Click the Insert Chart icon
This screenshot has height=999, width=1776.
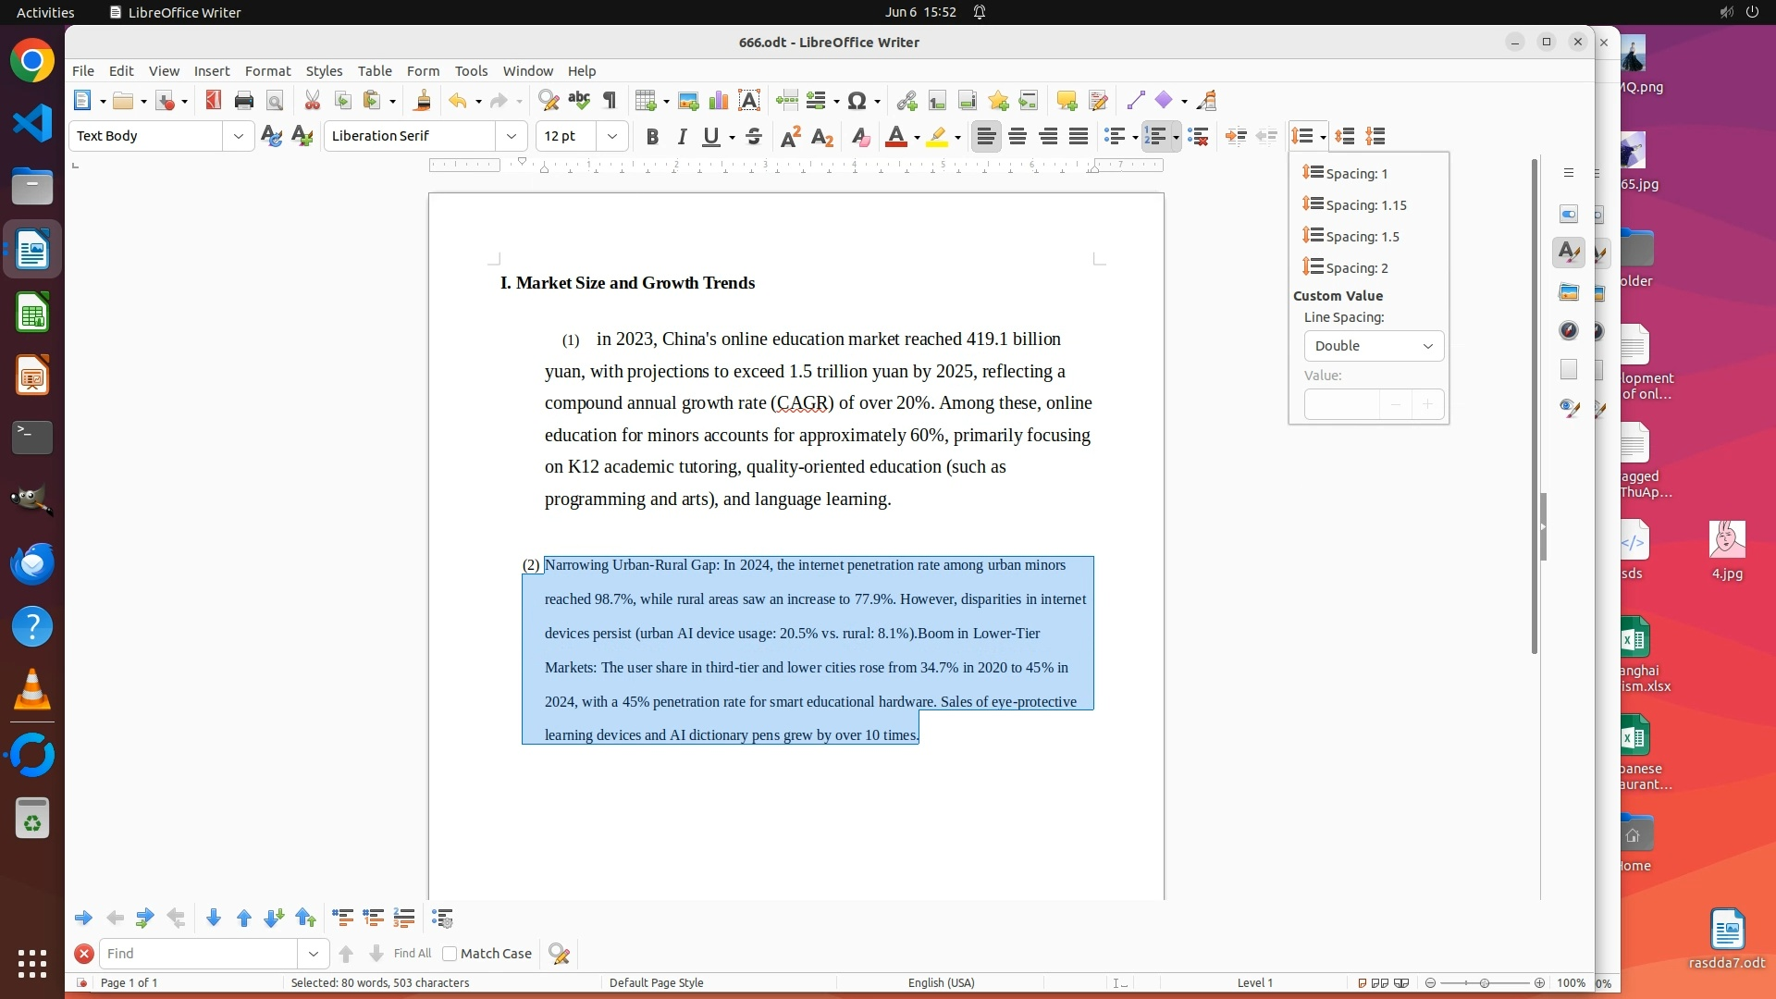718,101
